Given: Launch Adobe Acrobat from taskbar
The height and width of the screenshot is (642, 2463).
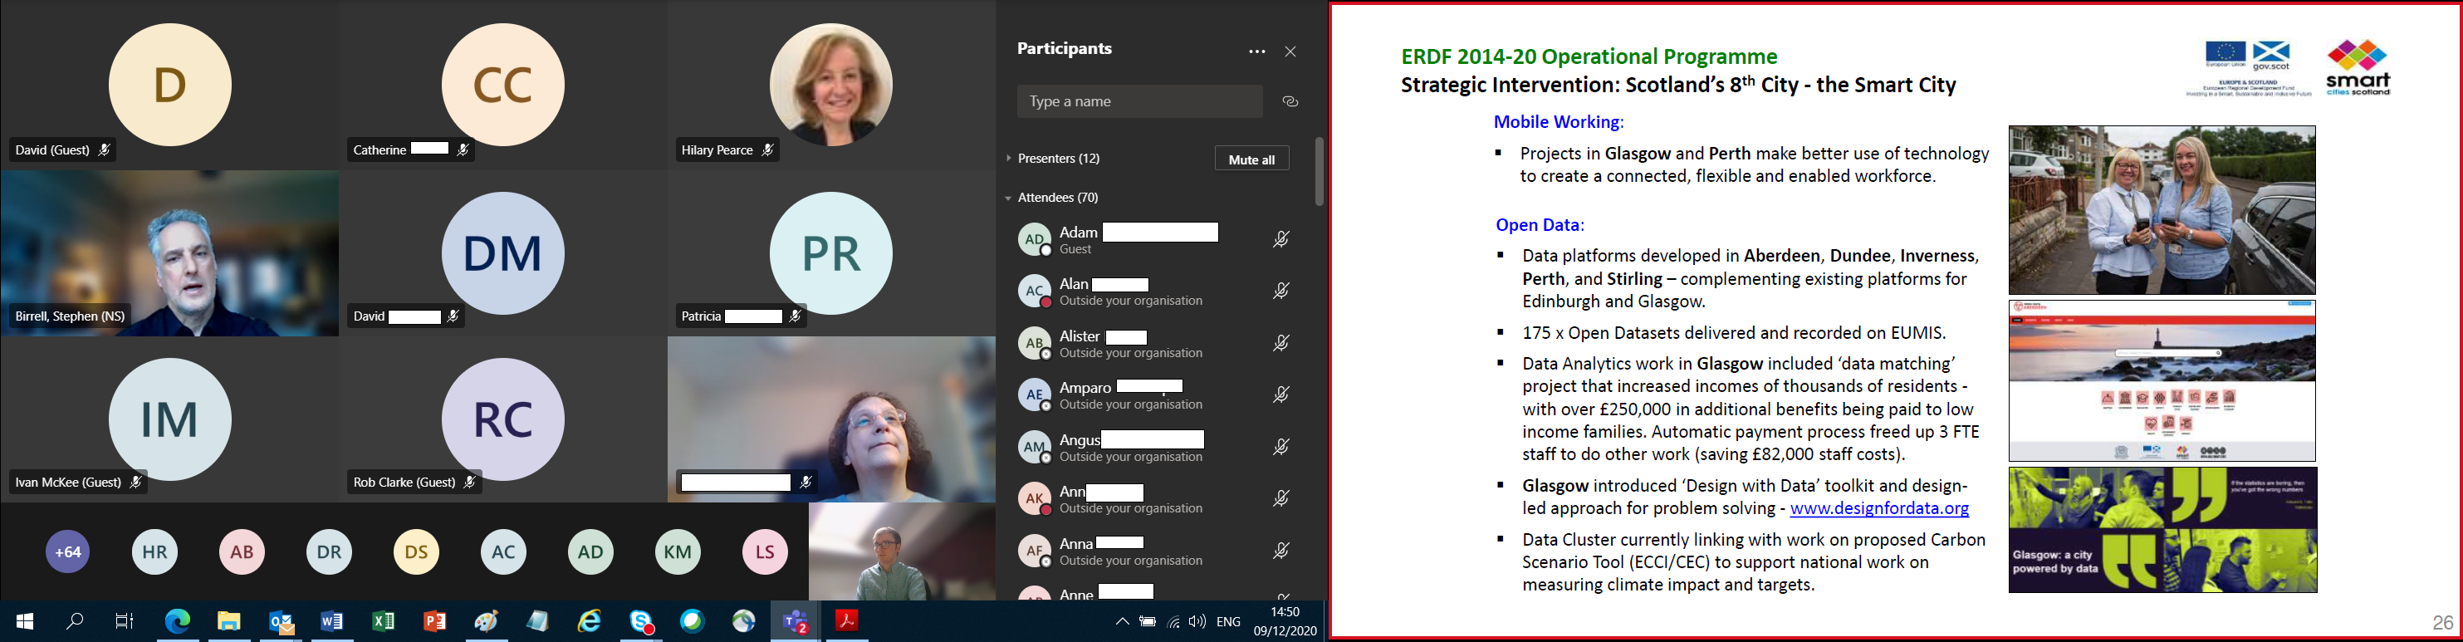Looking at the screenshot, I should (846, 622).
